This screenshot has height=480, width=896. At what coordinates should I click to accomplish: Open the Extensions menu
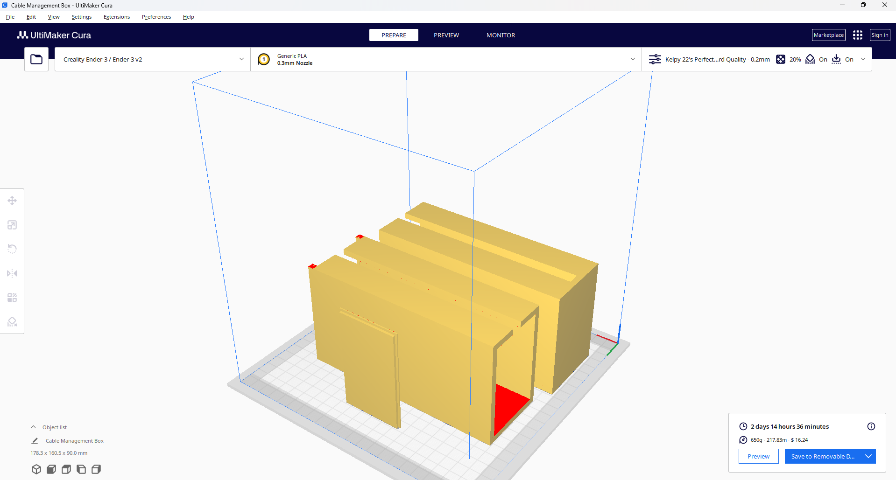pos(117,17)
